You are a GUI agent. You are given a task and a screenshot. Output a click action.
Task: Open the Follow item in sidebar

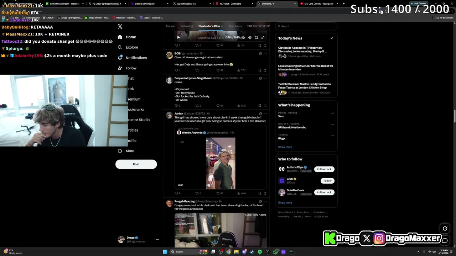click(127, 68)
